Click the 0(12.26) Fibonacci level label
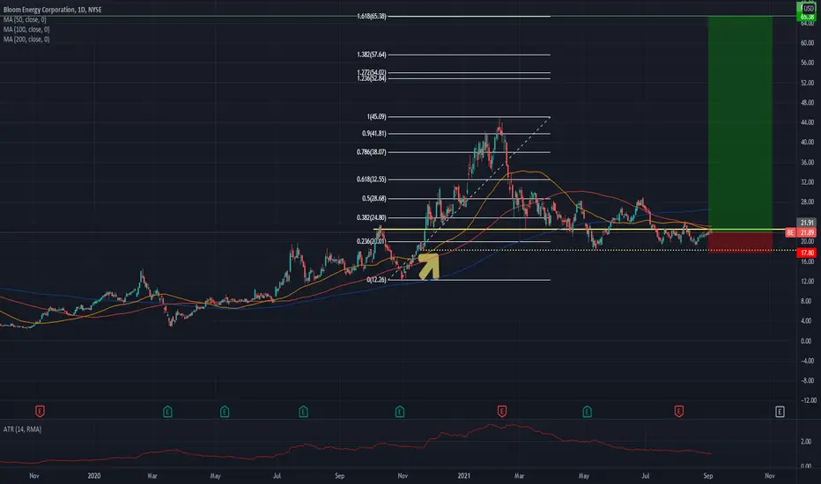 click(376, 280)
